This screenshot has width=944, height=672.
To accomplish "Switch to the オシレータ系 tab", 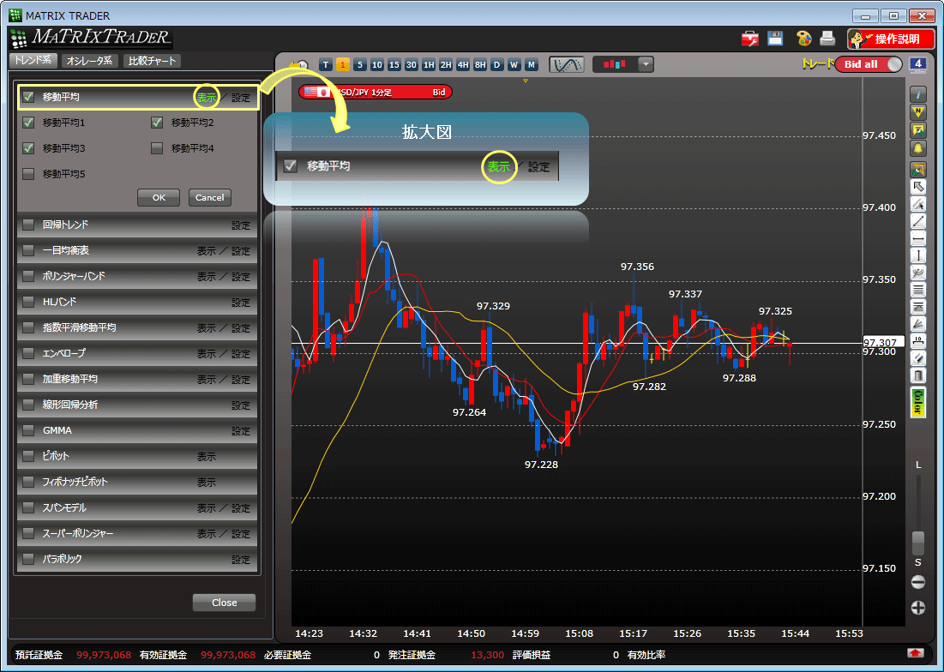I will (89, 61).
